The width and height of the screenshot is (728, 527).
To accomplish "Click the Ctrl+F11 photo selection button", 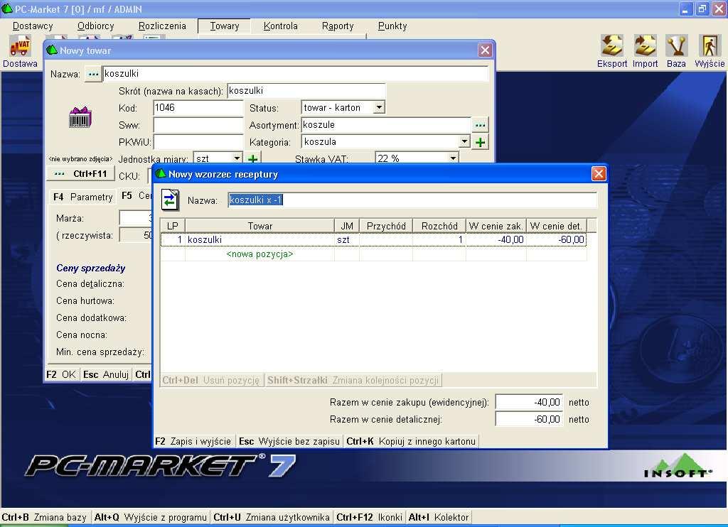I will point(80,174).
